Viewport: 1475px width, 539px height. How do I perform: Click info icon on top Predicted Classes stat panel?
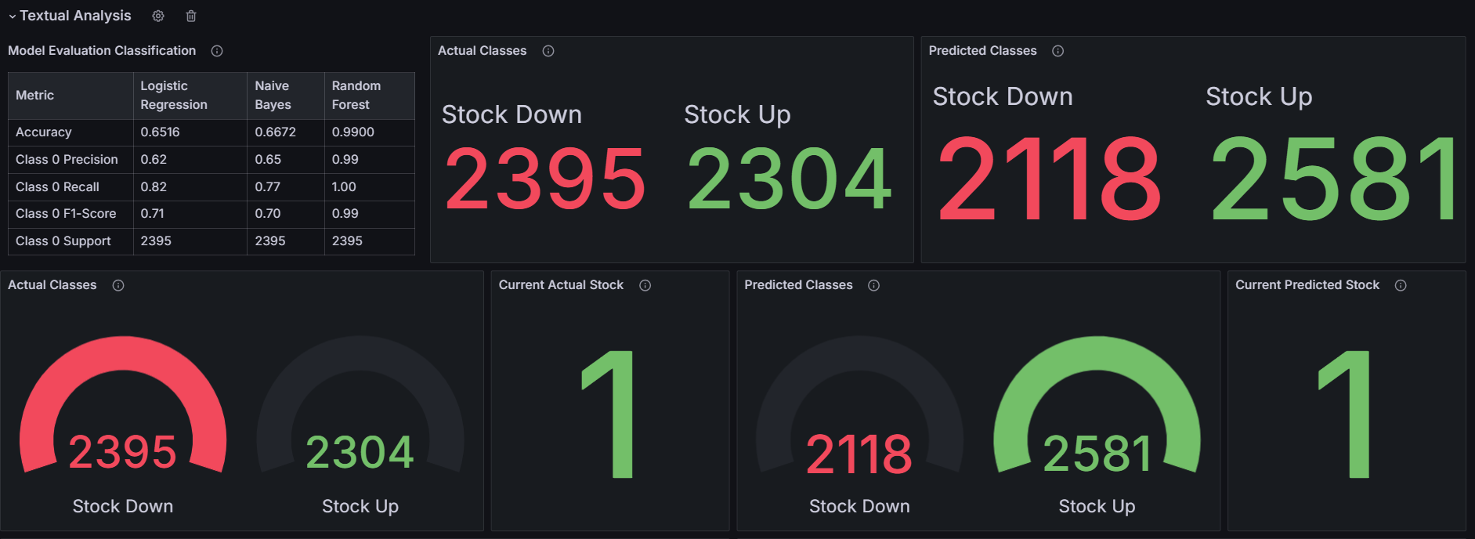point(1057,51)
